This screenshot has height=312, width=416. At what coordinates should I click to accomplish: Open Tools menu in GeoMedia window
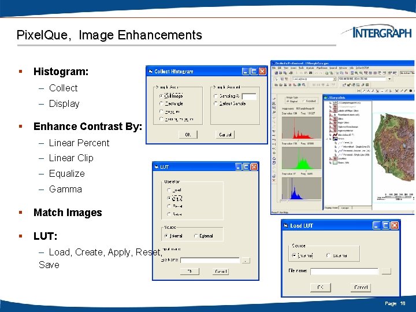point(301,68)
